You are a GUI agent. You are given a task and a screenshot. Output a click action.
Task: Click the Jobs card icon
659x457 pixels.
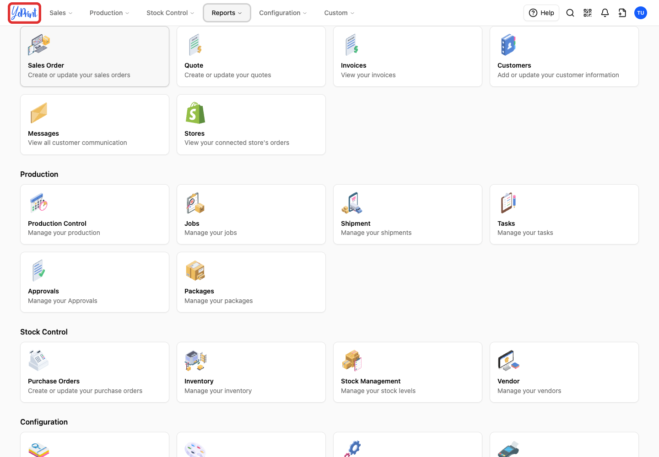[195, 203]
